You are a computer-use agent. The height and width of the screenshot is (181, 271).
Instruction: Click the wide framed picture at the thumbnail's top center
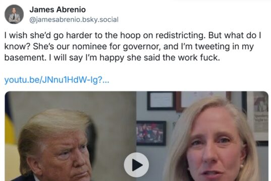point(205,100)
